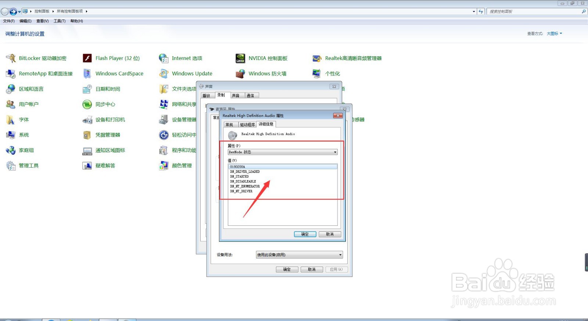Open the 设备用法 dropdown
This screenshot has width=588, height=321.
[x=300, y=255]
